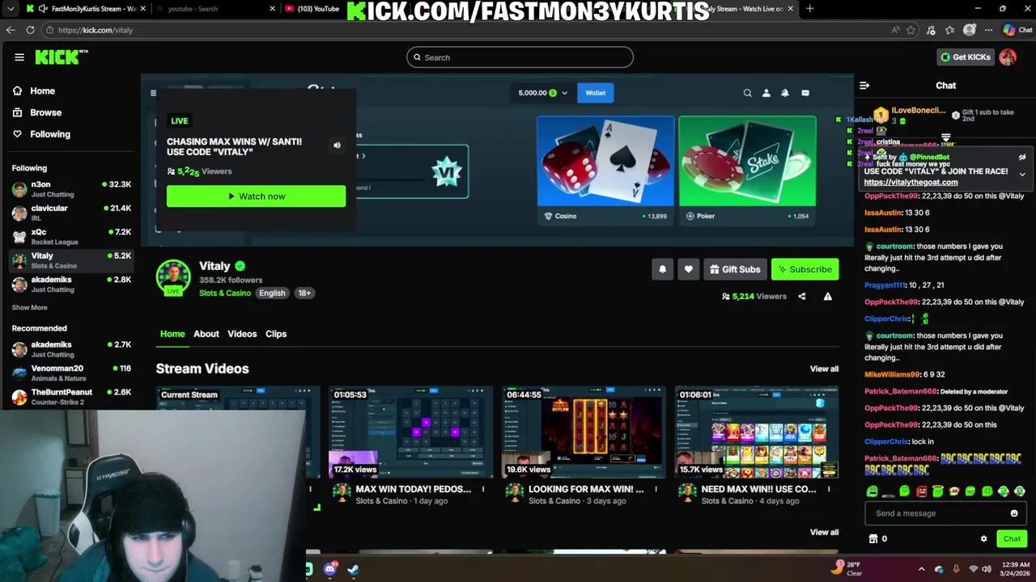The image size is (1036, 582).
Task: Open the Casino game card
Action: tap(605, 170)
